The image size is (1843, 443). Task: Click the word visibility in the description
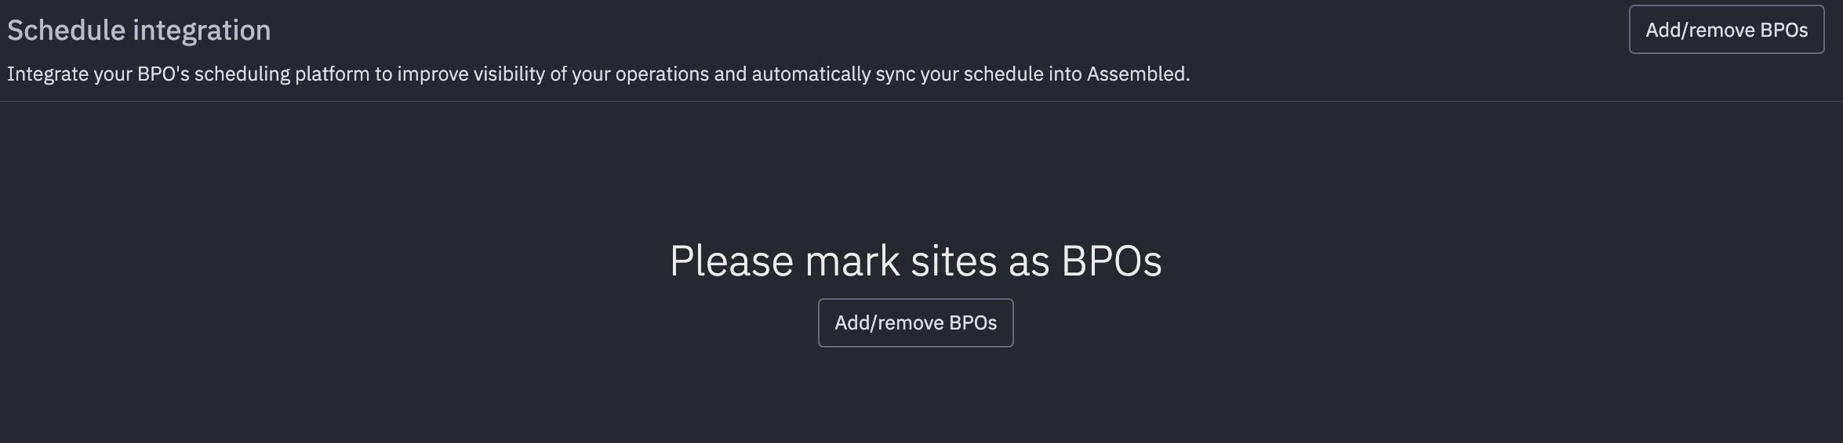508,74
